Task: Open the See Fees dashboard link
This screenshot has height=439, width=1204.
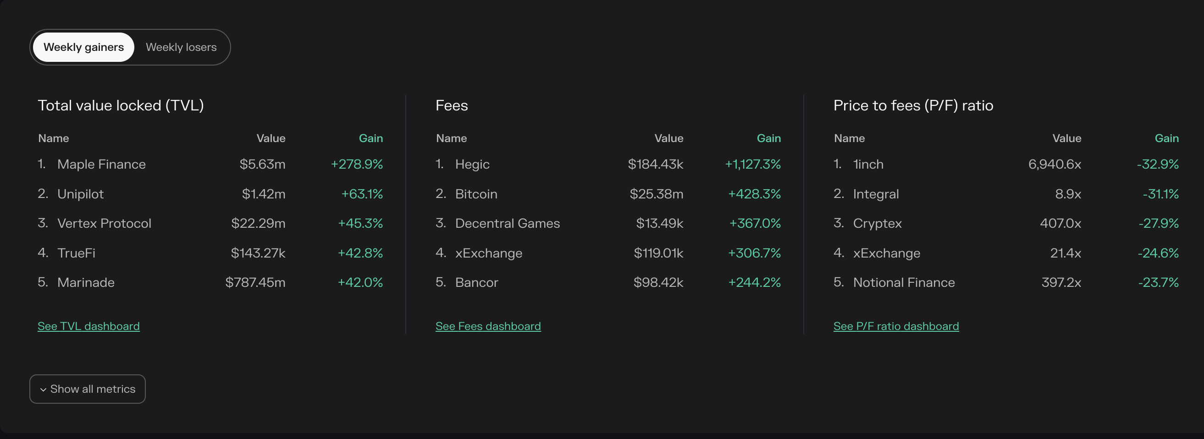Action: click(x=488, y=326)
